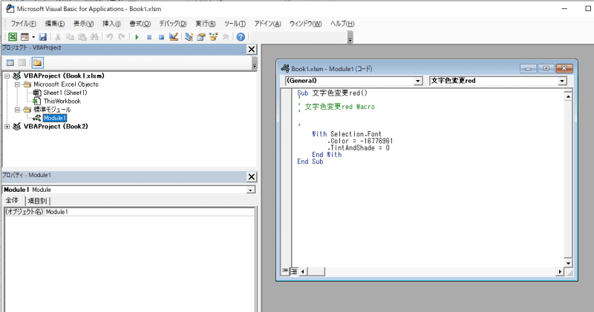
Task: Click code window scroll down arrow
Action: click(568, 263)
